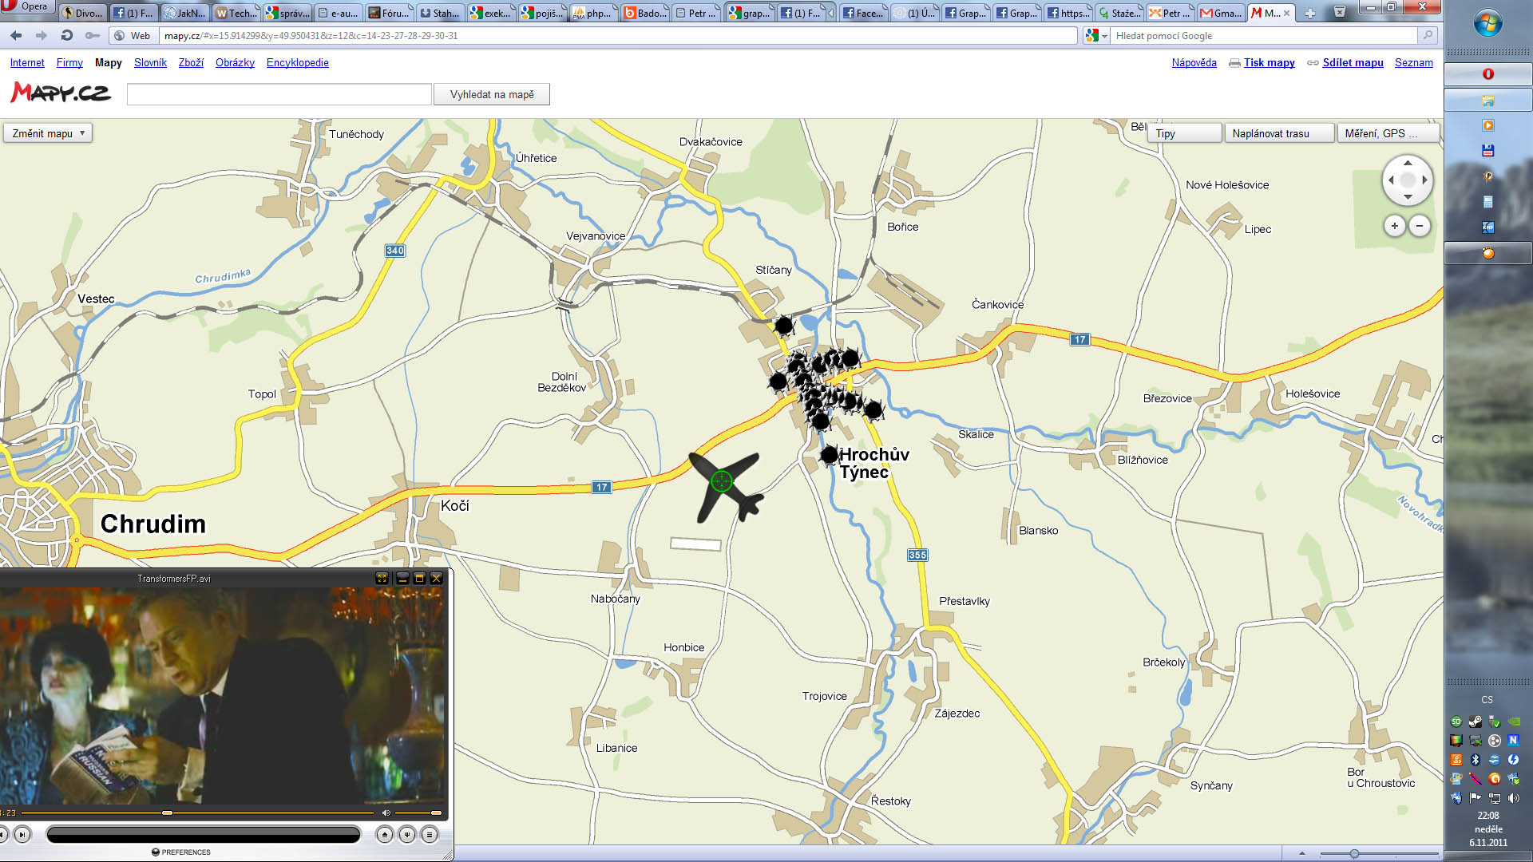This screenshot has height=862, width=1533.
Task: Open the Obrázky menu link
Action: (x=235, y=62)
